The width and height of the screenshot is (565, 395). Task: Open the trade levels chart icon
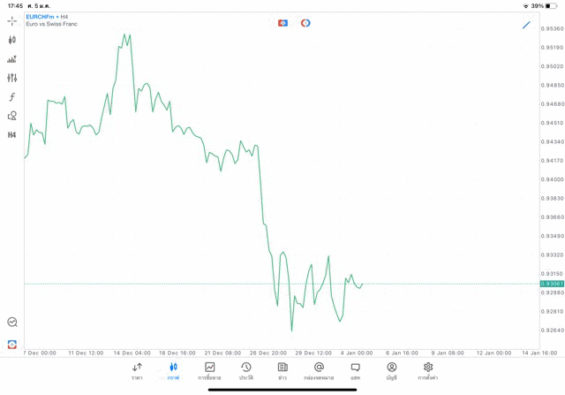(11, 59)
